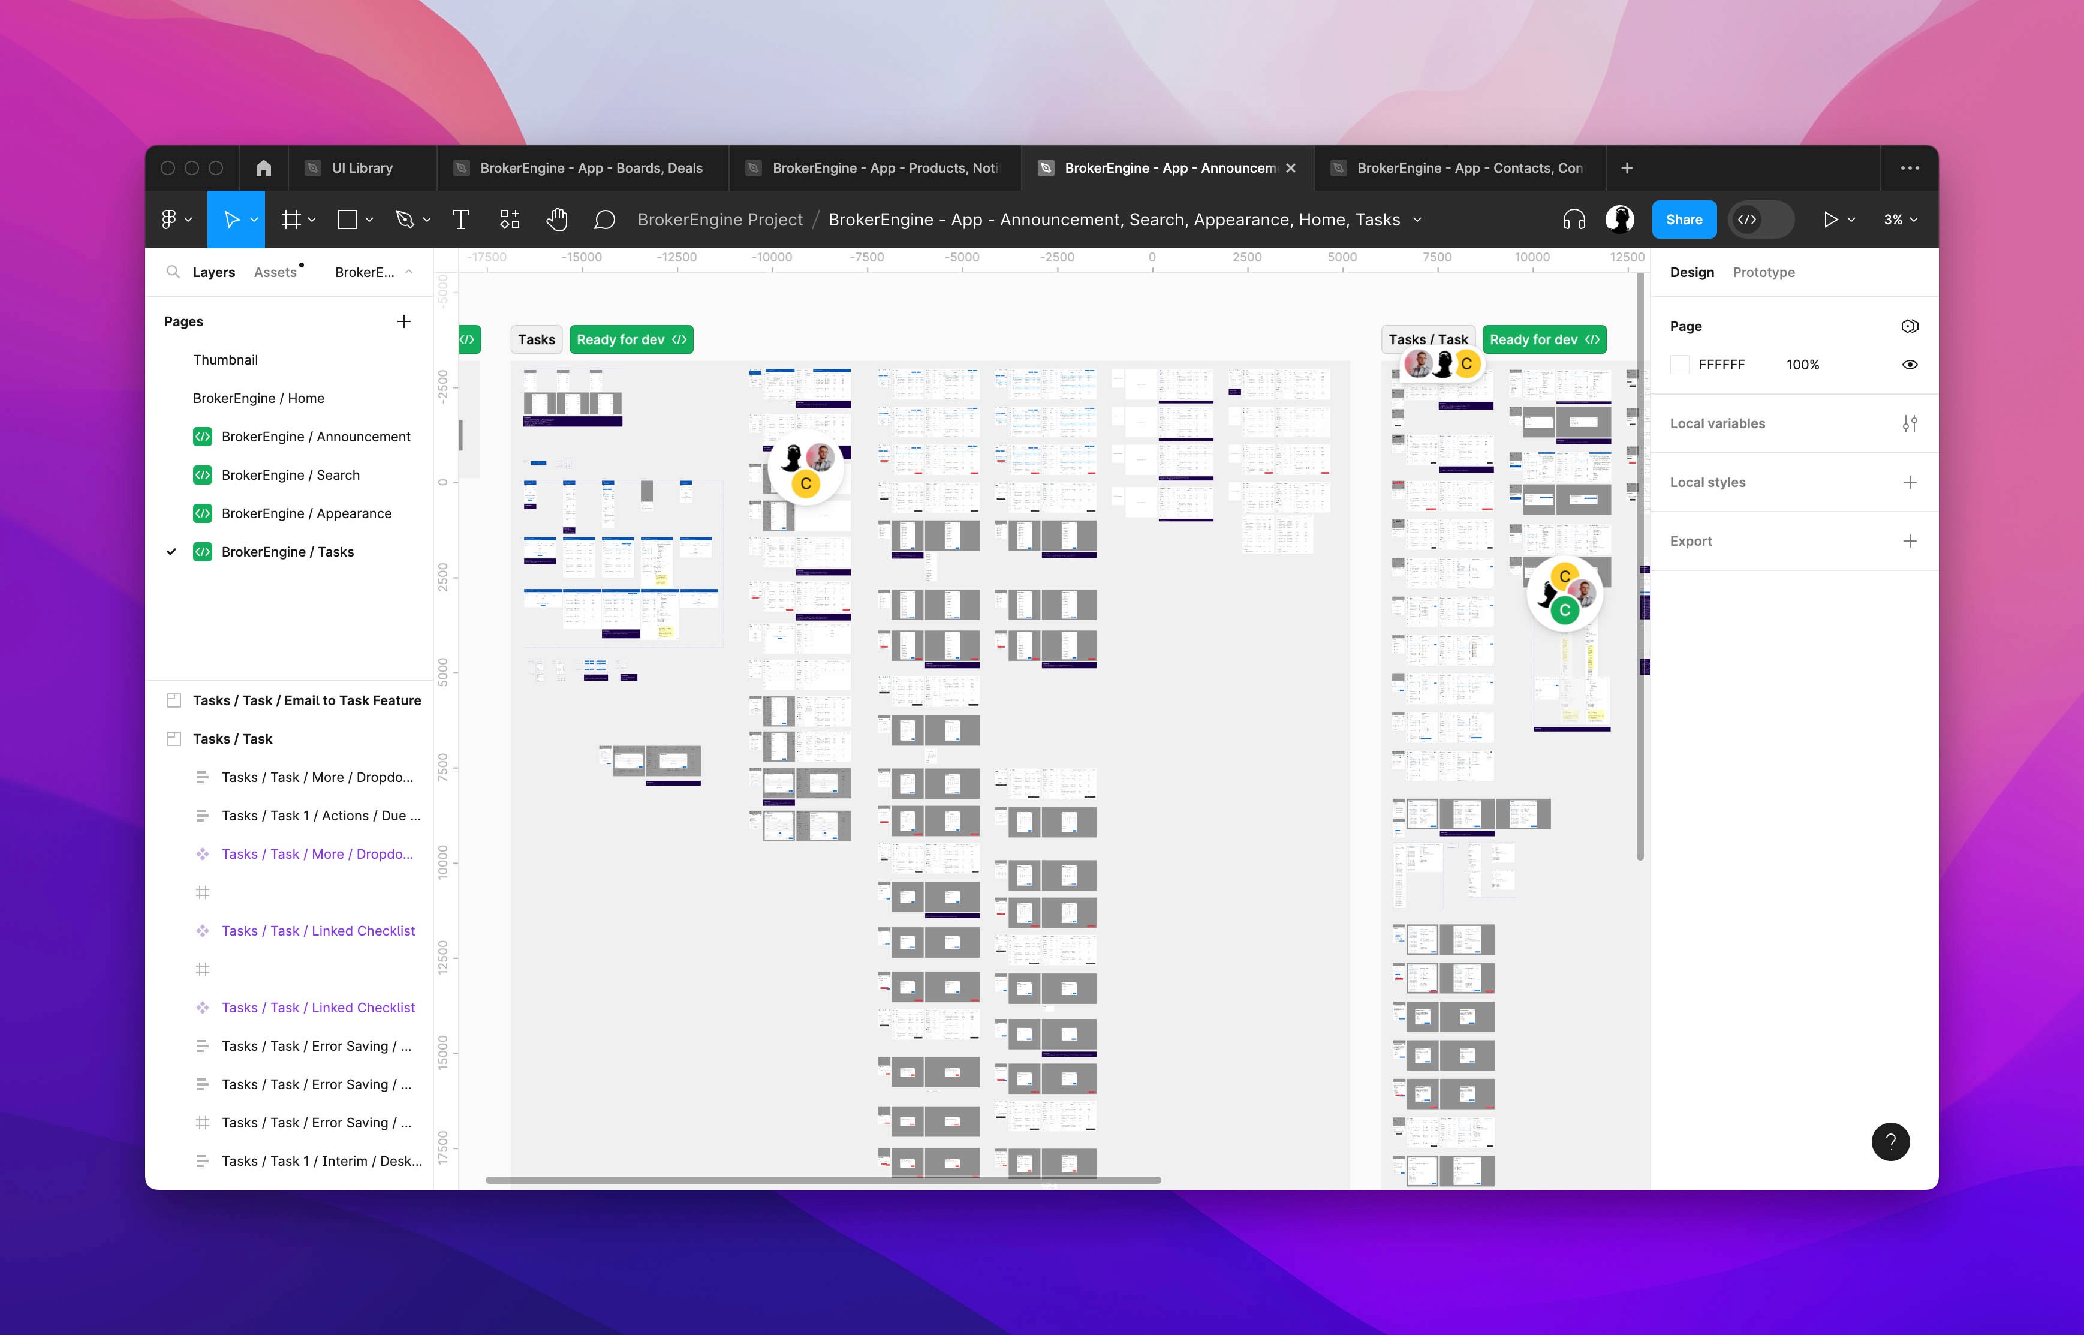Collapse the pages list chevron

point(409,272)
